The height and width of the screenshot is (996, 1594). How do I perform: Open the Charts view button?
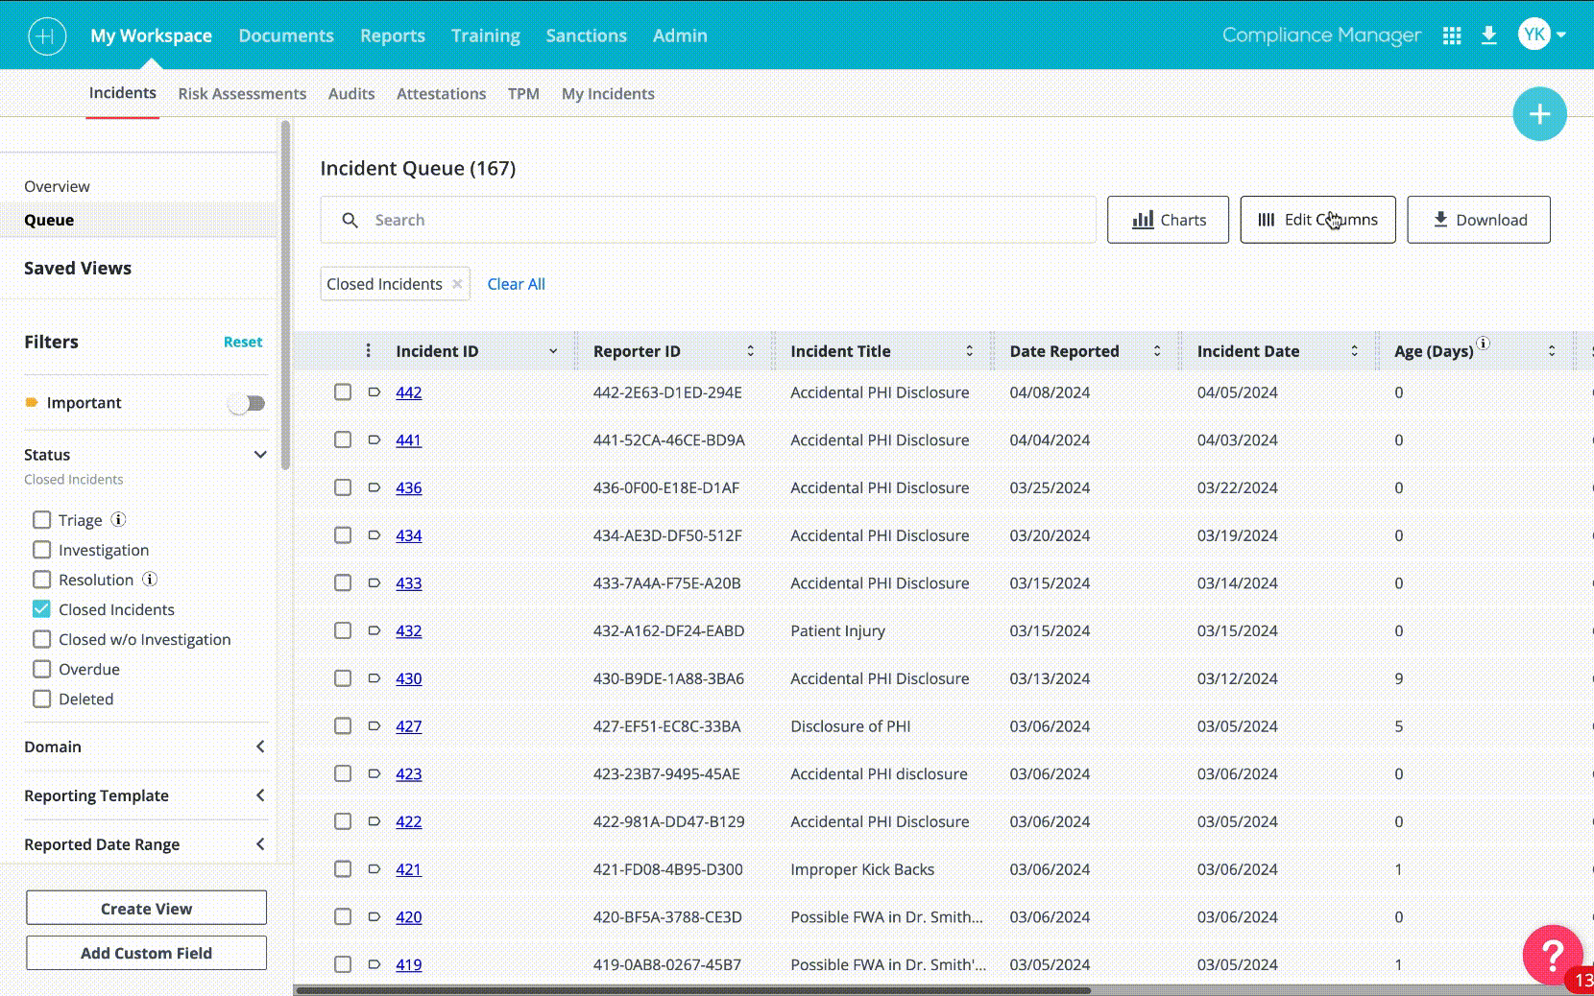[x=1168, y=220]
